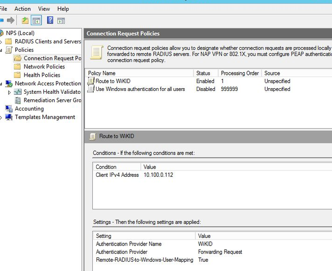Sort by the Status column header
This screenshot has height=271, width=332.
pos(203,73)
